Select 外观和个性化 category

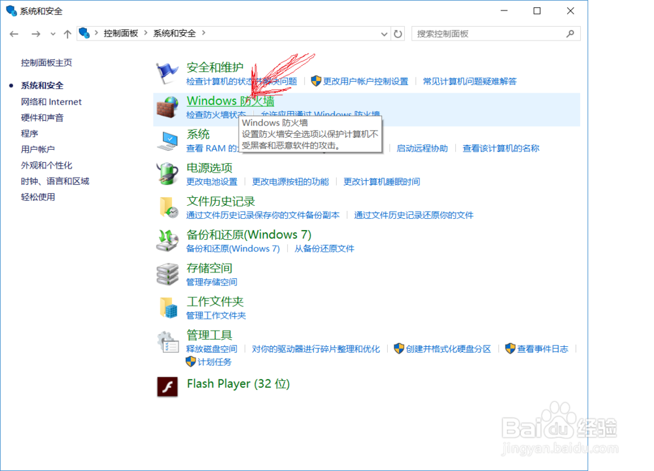46,165
